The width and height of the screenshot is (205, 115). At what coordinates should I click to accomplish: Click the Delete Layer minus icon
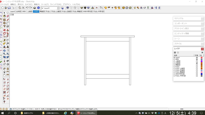[178, 53]
